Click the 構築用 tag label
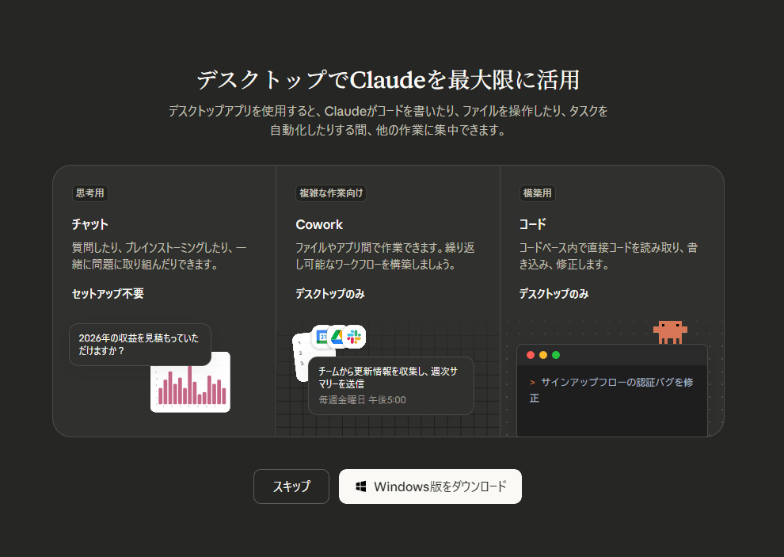Viewport: 784px width, 557px height. point(538,193)
